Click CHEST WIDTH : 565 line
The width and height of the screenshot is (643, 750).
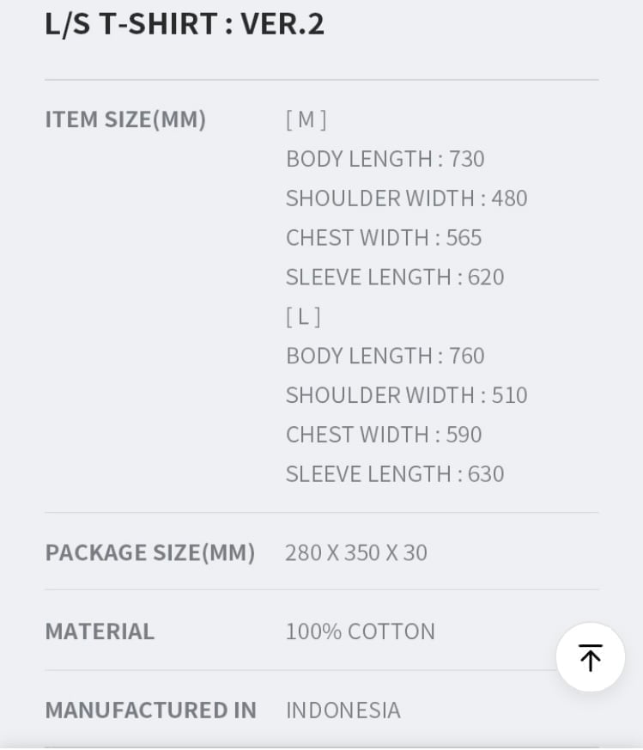pyautogui.click(x=384, y=238)
